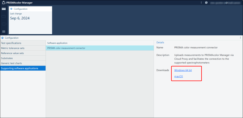Open the hamburger menu in left sidebar

[x=4, y=32]
